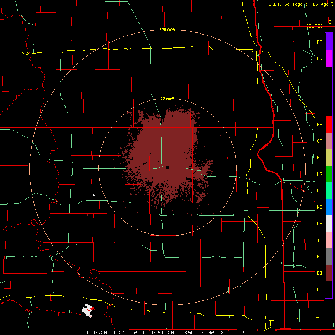Click the ND legend label
The height and width of the screenshot is (335, 335).
point(319,290)
